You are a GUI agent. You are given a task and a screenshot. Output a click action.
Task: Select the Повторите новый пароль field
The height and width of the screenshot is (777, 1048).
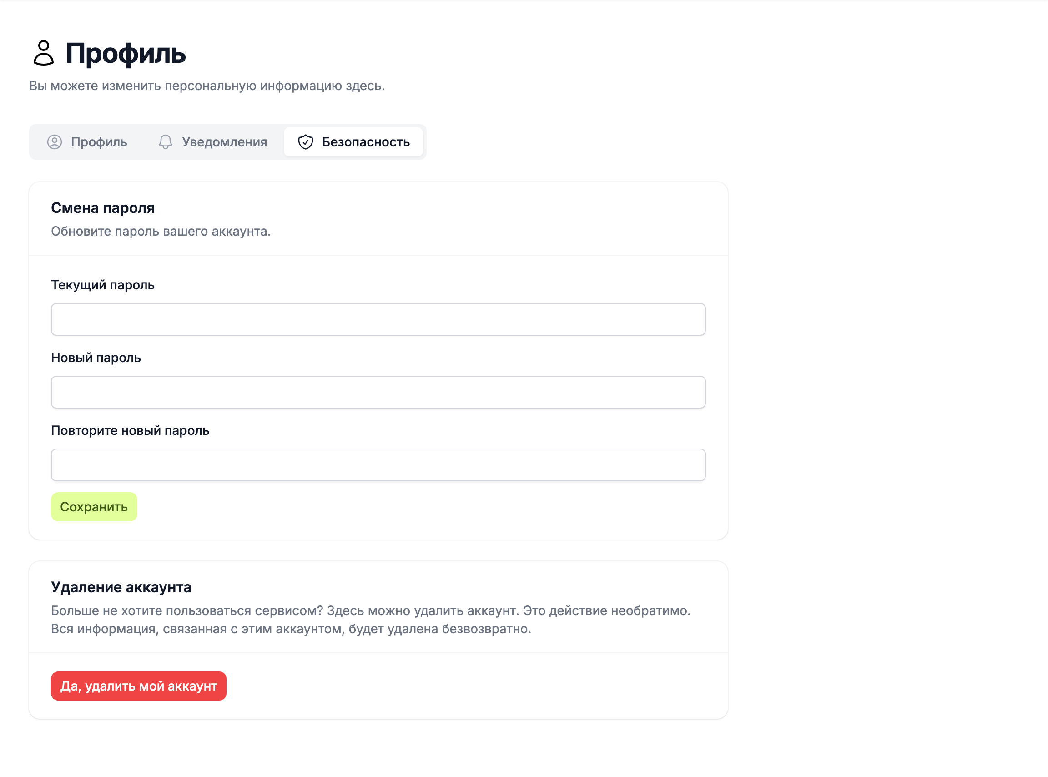378,465
